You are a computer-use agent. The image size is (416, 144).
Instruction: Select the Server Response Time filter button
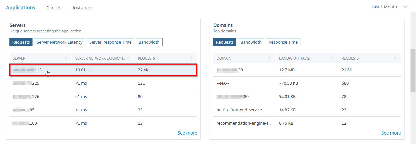[x=110, y=42]
